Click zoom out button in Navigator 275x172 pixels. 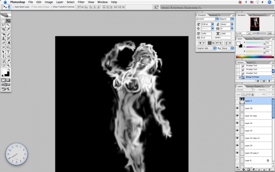[x=249, y=33]
